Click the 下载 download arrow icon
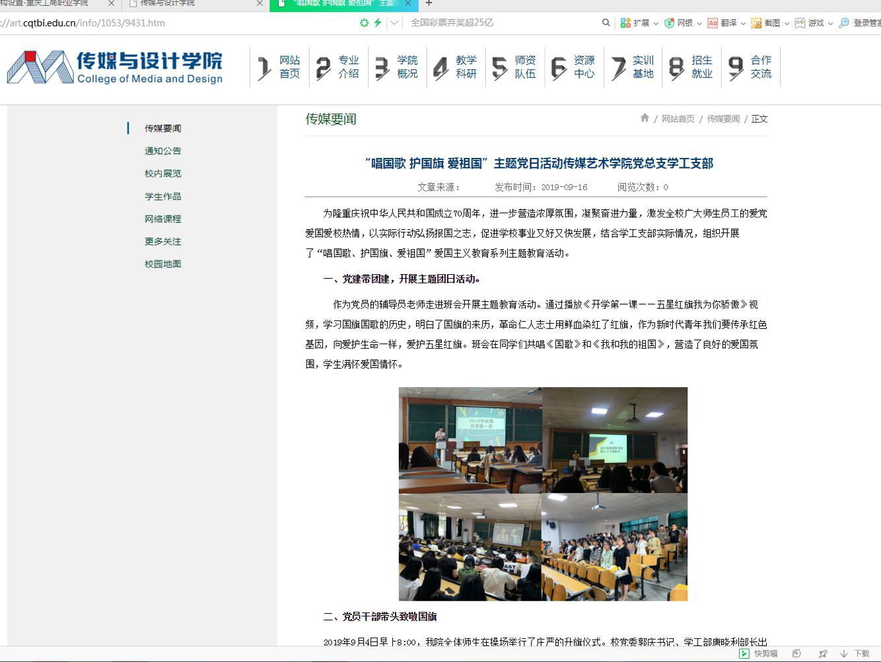Image resolution: width=881 pixels, height=662 pixels. pos(844,653)
